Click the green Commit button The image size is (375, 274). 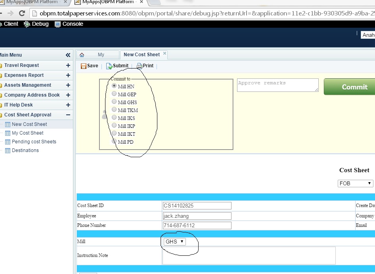click(x=349, y=87)
